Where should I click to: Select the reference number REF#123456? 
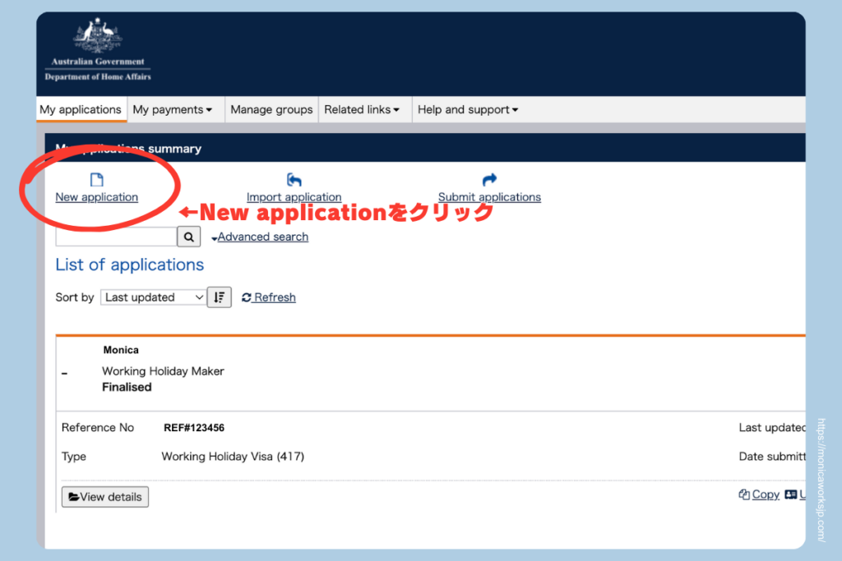tap(194, 427)
